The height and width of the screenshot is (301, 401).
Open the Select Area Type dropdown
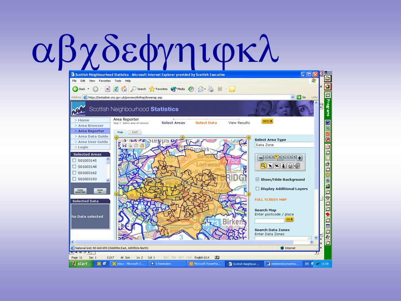pyautogui.click(x=284, y=145)
